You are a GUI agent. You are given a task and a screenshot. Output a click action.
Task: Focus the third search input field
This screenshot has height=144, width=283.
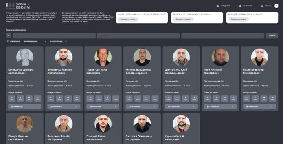(x=222, y=35)
